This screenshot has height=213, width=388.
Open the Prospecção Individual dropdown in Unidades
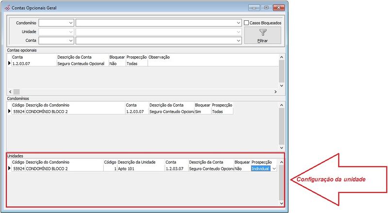pyautogui.click(x=274, y=168)
